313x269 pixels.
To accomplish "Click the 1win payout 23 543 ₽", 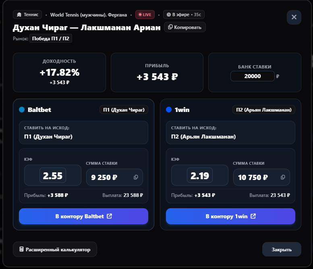I will click(x=280, y=195).
